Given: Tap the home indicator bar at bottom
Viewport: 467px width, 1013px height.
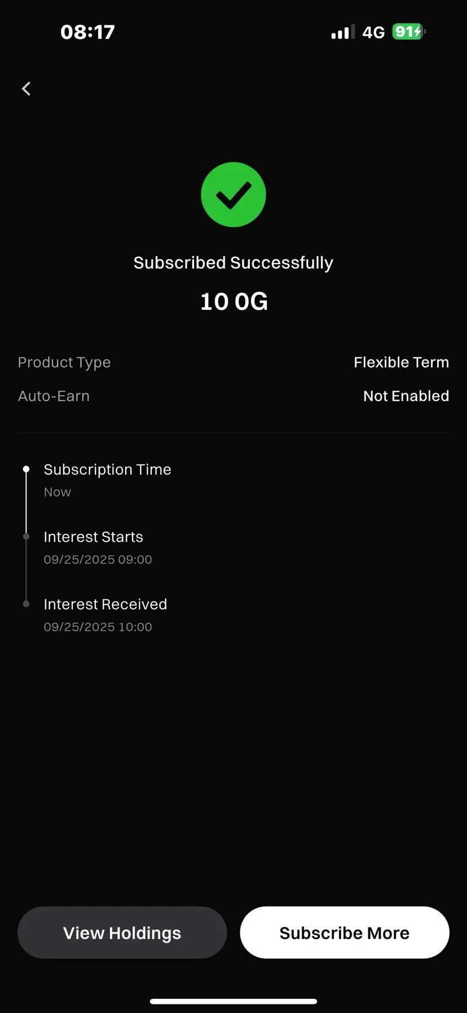Looking at the screenshot, I should 233,1002.
